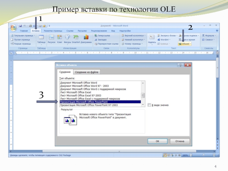Insert a WordArt object

(x=164, y=40)
